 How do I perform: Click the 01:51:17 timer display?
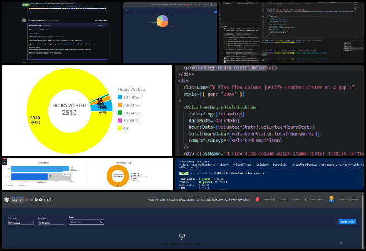pos(18,199)
